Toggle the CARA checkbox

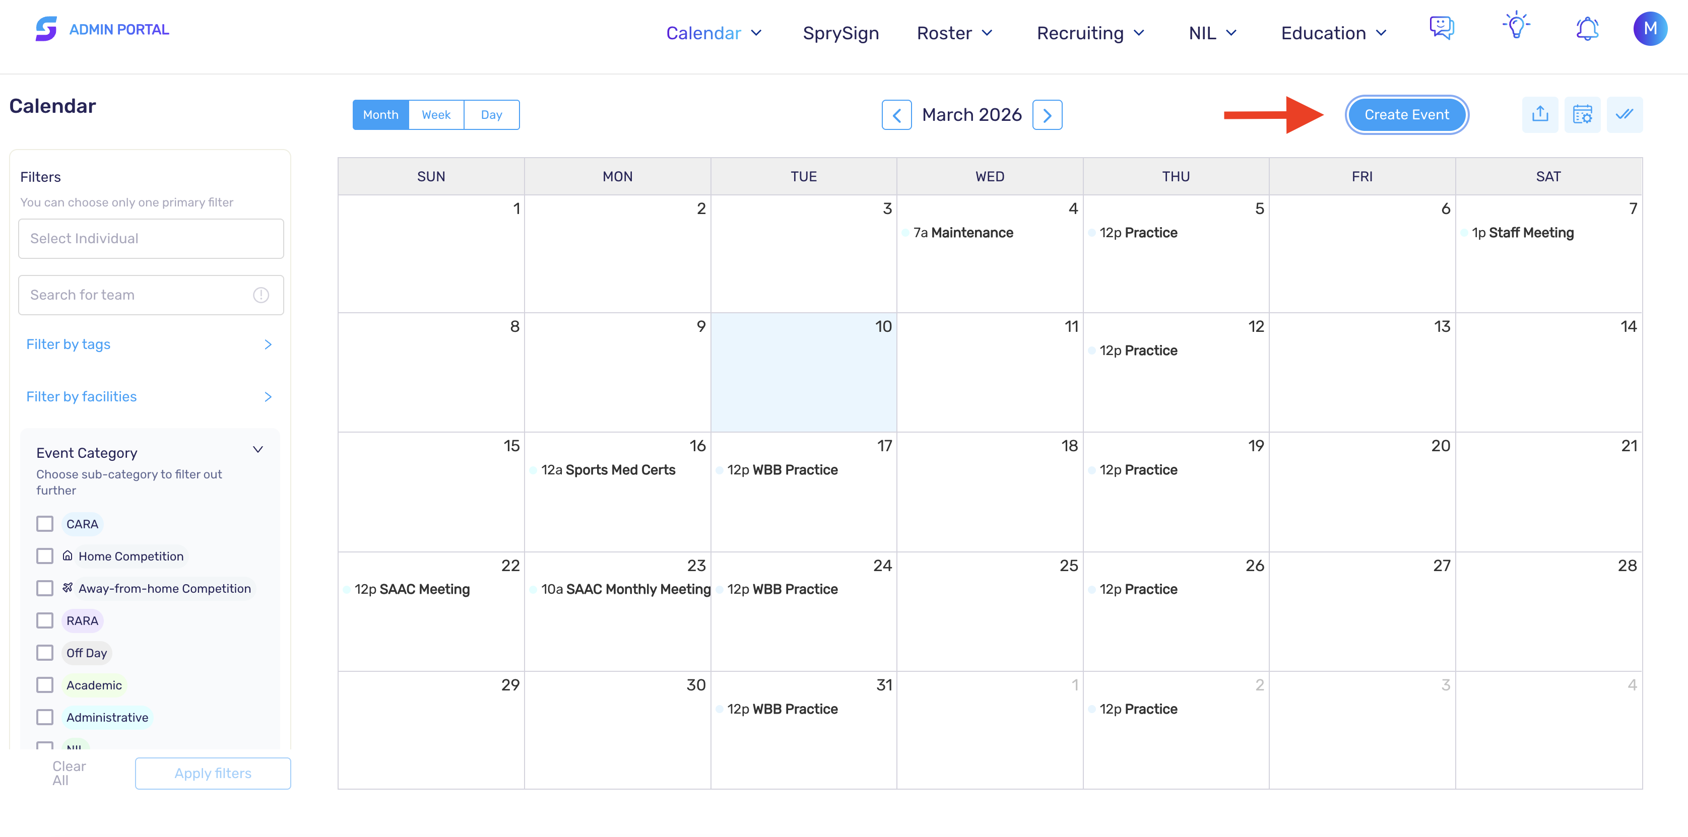coord(44,524)
